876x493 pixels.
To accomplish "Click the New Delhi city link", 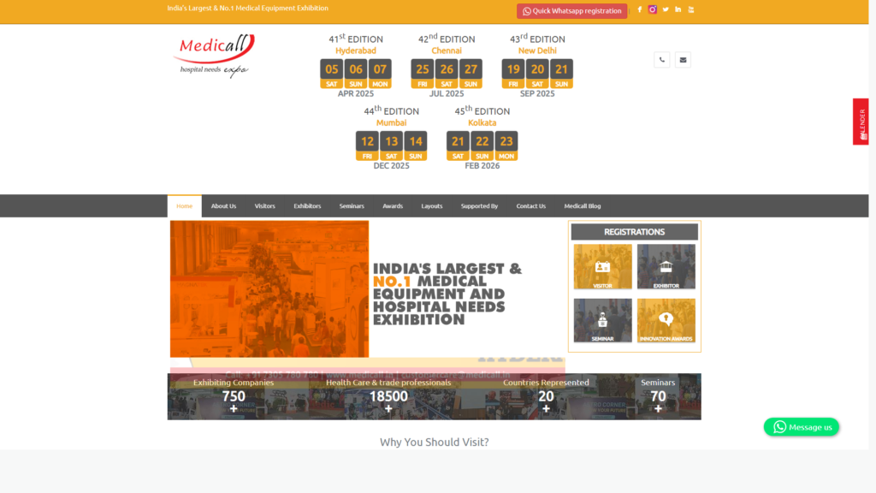I will 537,50.
